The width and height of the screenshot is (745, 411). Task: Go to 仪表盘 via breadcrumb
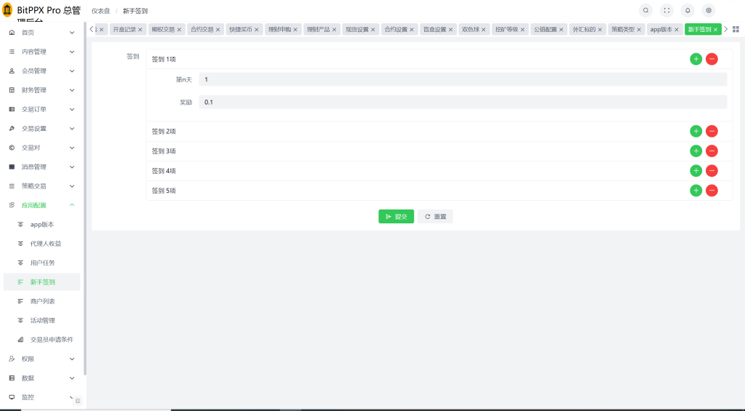100,11
